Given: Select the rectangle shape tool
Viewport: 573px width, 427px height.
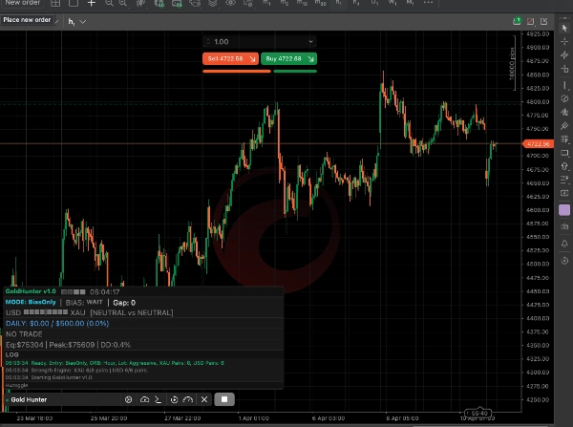Looking at the screenshot, I should click(x=564, y=153).
